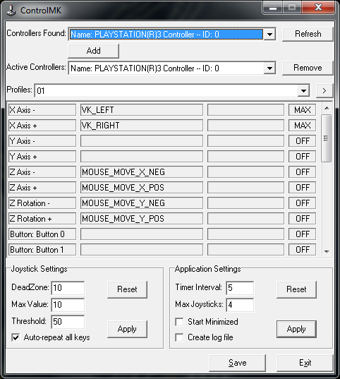Minimize the ControlMK window
340x379 pixels.
[x=273, y=8]
